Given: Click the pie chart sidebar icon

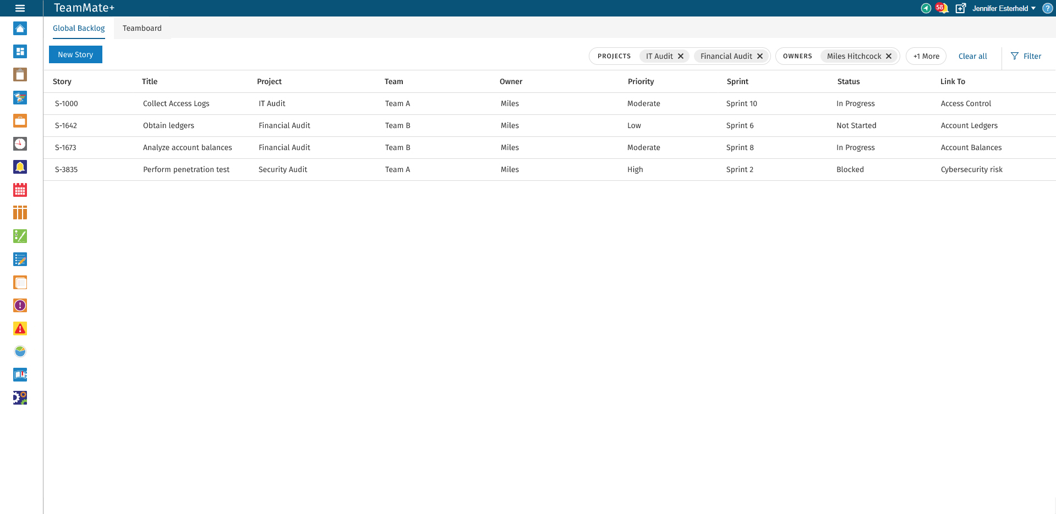Looking at the screenshot, I should coord(20,352).
